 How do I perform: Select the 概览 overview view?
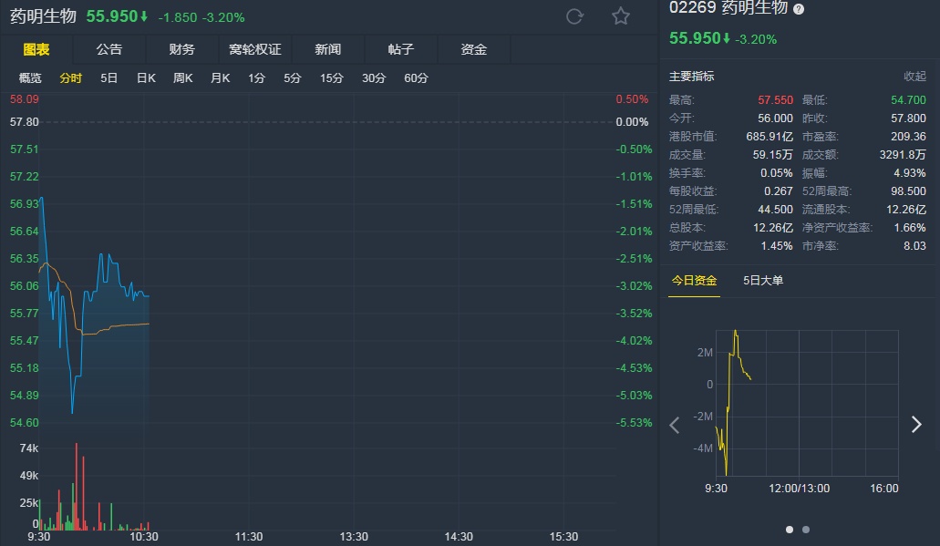click(30, 78)
